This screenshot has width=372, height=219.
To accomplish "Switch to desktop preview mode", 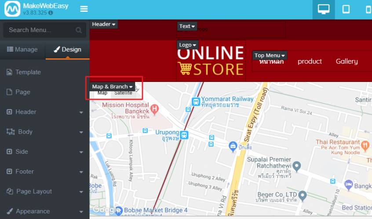I will click(x=327, y=9).
